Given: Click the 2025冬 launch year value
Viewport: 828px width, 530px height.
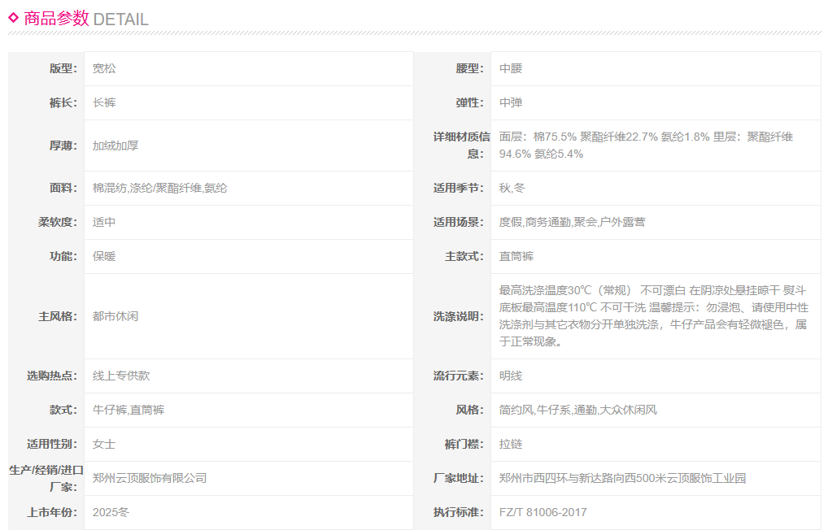Looking at the screenshot, I should (x=111, y=512).
